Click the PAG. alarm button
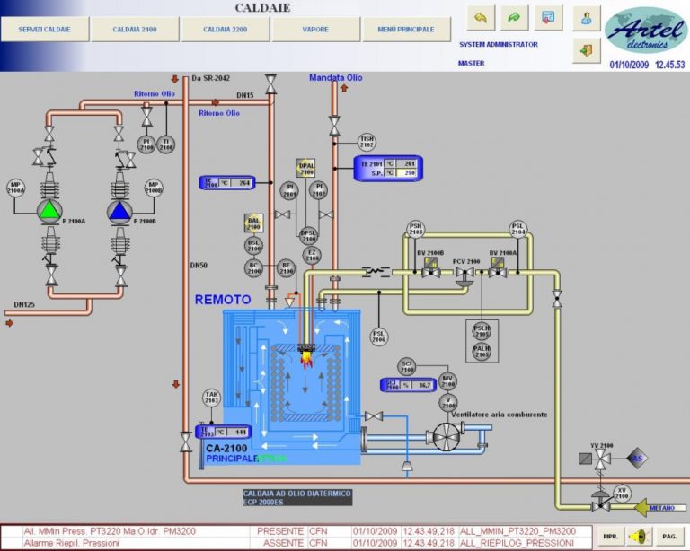 (669, 537)
